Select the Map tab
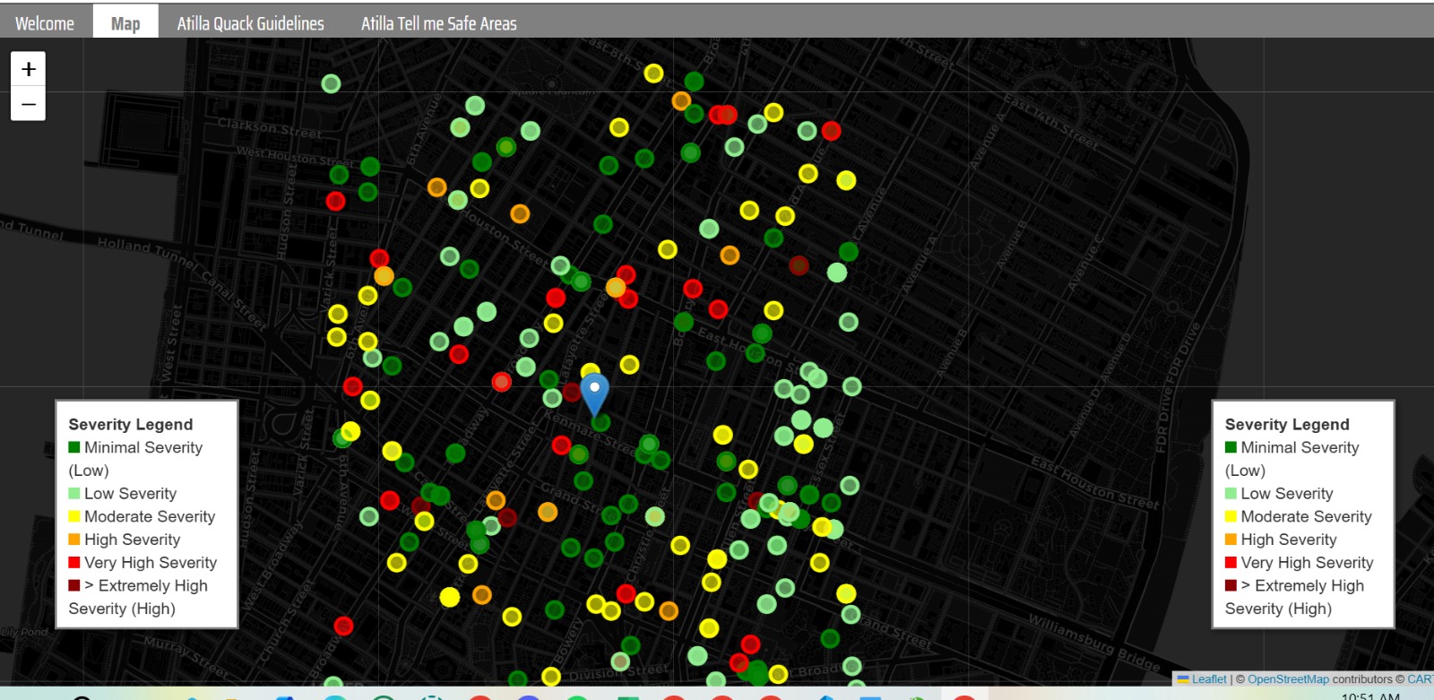 [125, 23]
